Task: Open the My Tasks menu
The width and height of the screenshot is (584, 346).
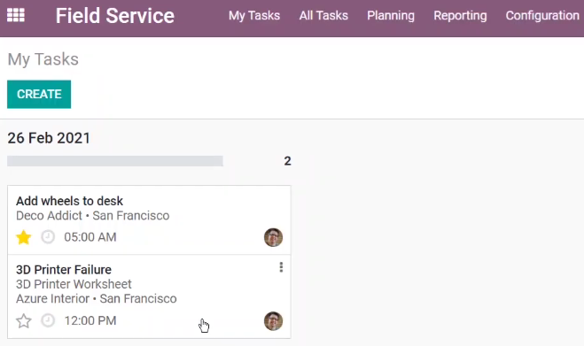Action: [254, 16]
